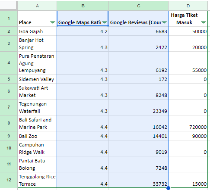This screenshot has width=210, height=190.
Task: Select column A header
Action: pyautogui.click(x=37, y=6)
